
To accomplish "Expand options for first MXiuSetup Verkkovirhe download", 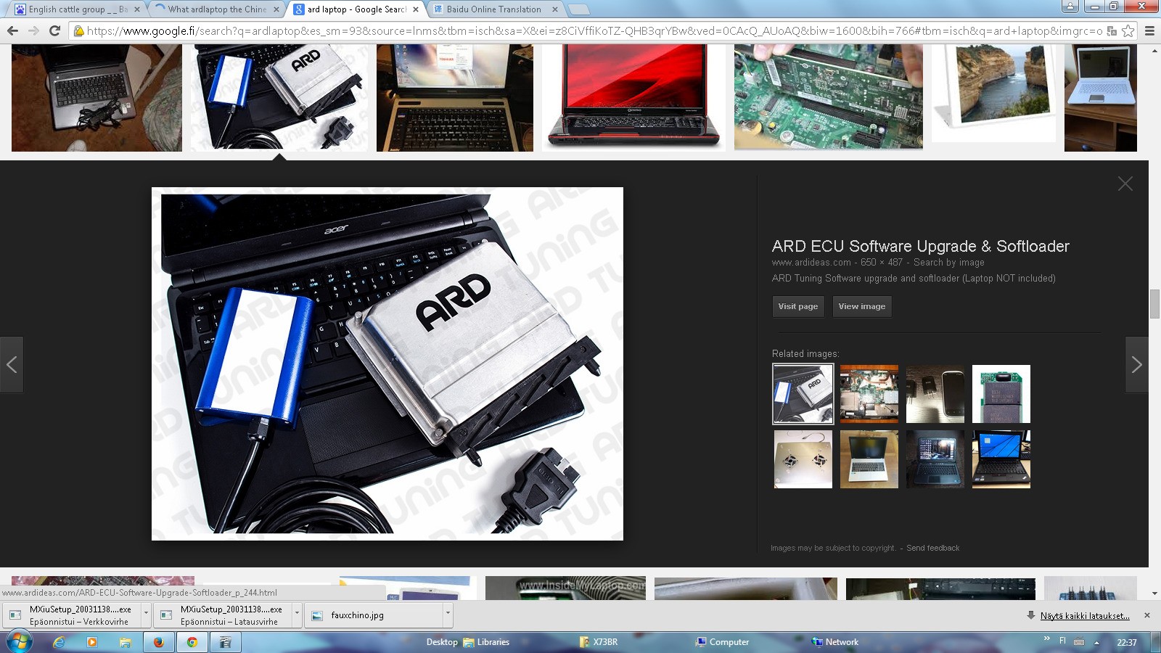I will pos(146,615).
